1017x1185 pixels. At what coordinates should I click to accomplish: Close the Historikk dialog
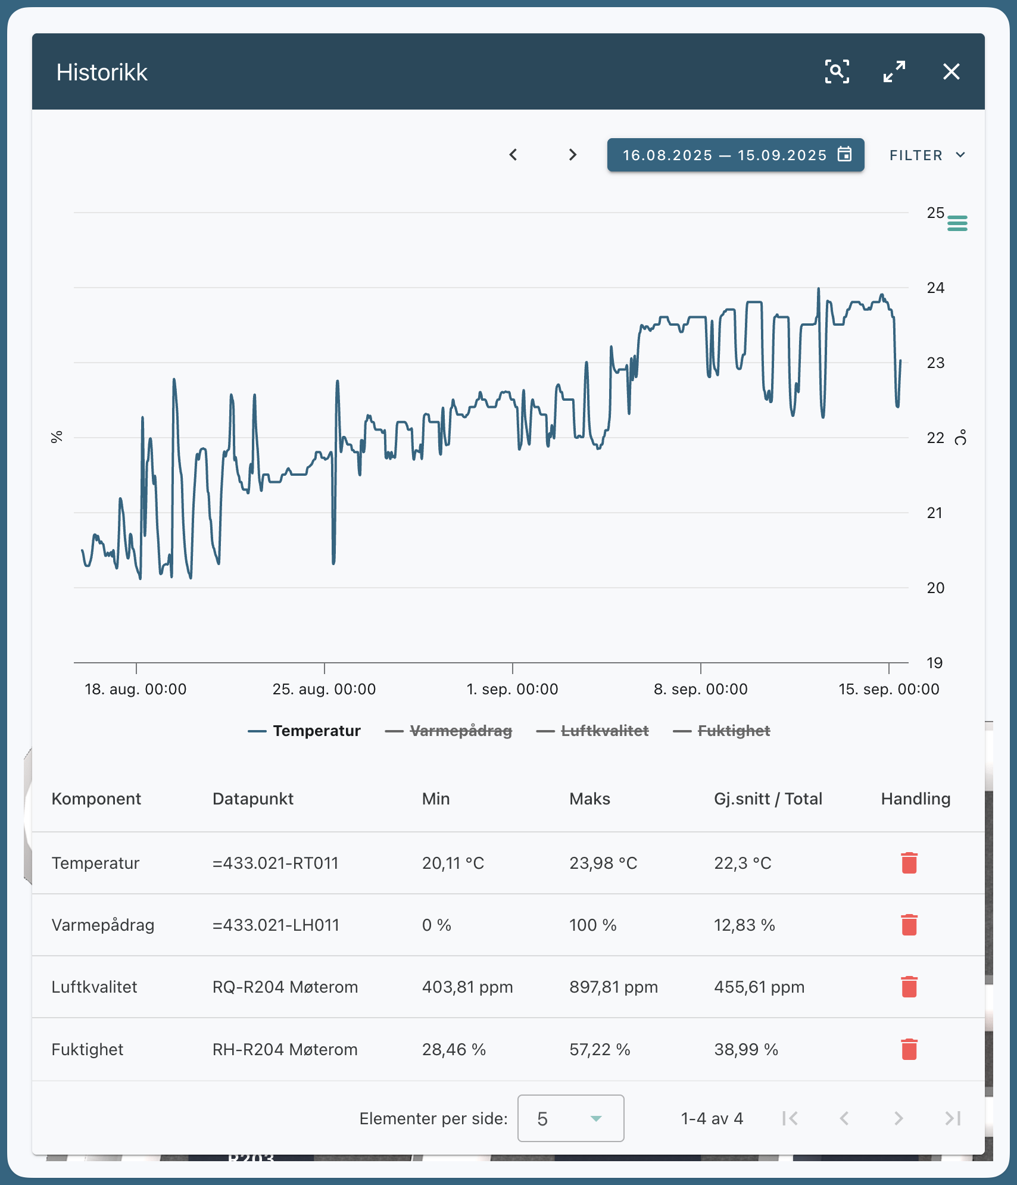[x=951, y=71]
